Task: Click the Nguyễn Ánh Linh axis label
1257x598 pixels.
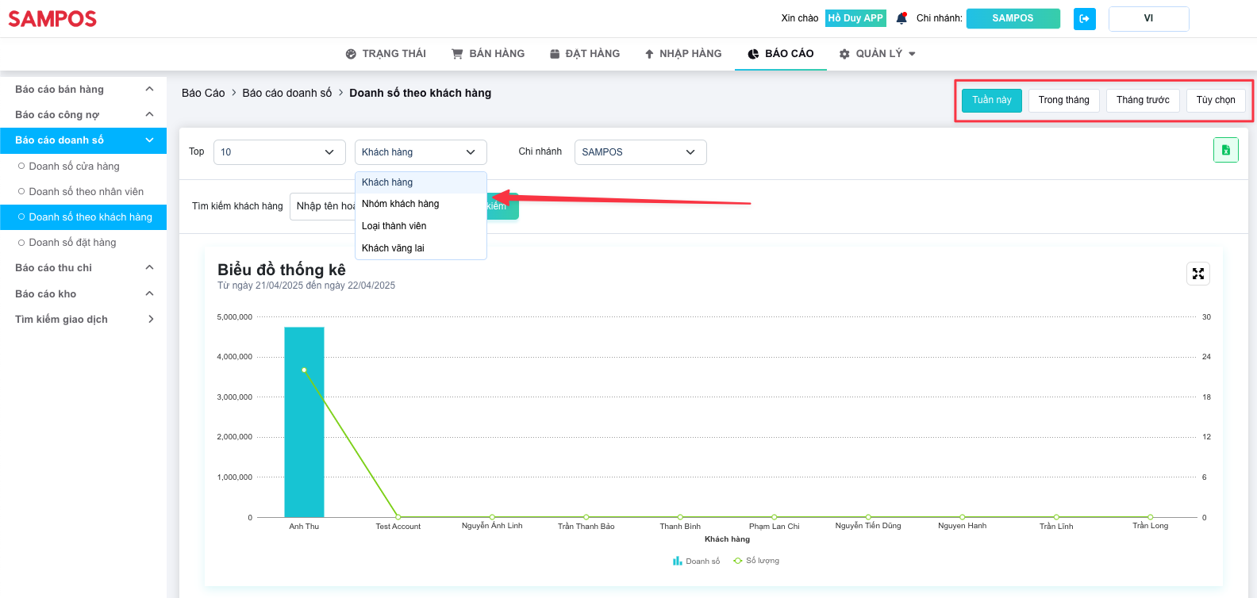Action: [x=492, y=526]
